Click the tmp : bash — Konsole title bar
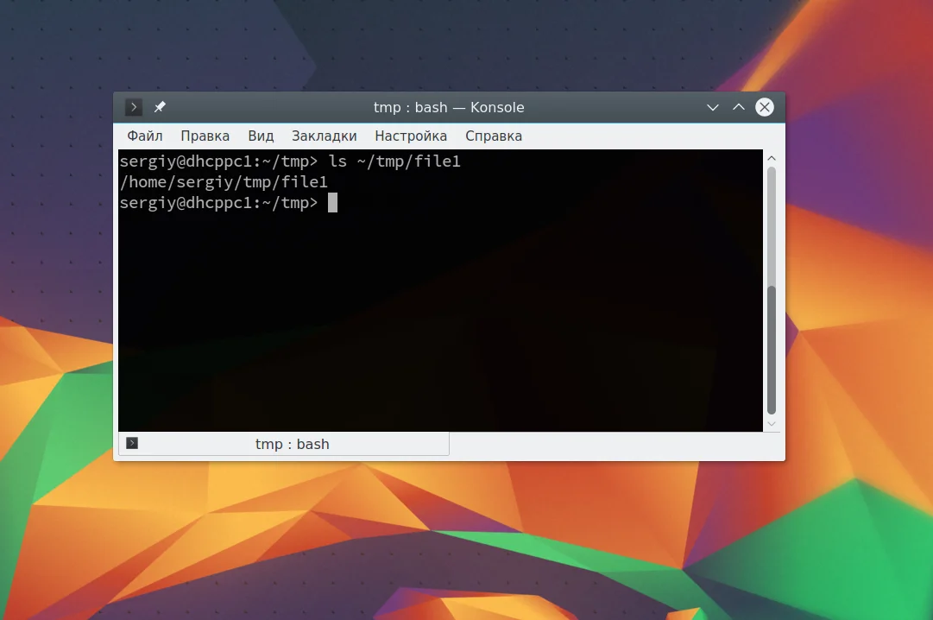Image resolution: width=933 pixels, height=620 pixels. coord(449,107)
